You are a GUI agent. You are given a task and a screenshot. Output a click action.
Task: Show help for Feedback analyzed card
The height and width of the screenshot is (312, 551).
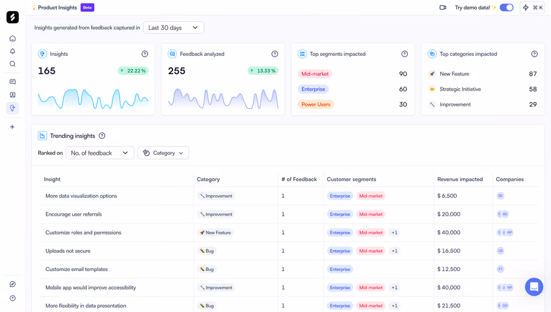click(275, 53)
